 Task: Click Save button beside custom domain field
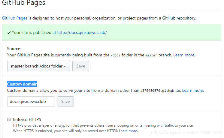65,101
